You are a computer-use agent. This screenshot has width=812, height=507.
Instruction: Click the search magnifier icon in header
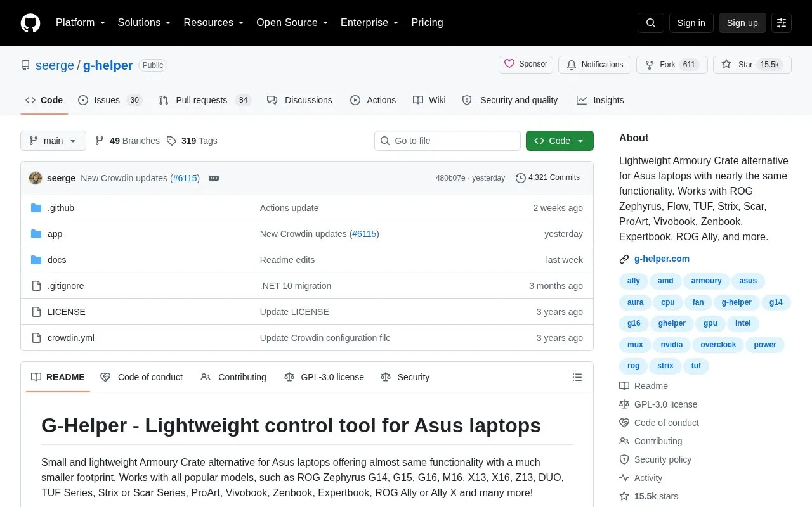click(x=651, y=23)
